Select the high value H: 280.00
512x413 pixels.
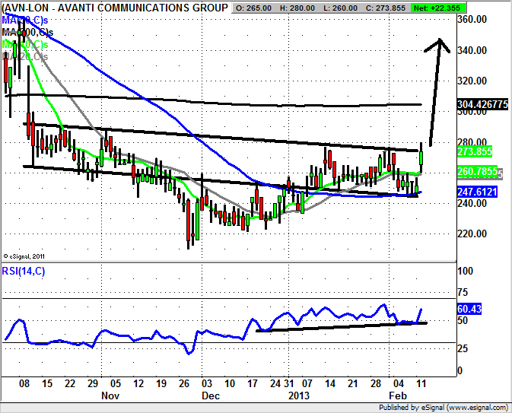[297, 8]
